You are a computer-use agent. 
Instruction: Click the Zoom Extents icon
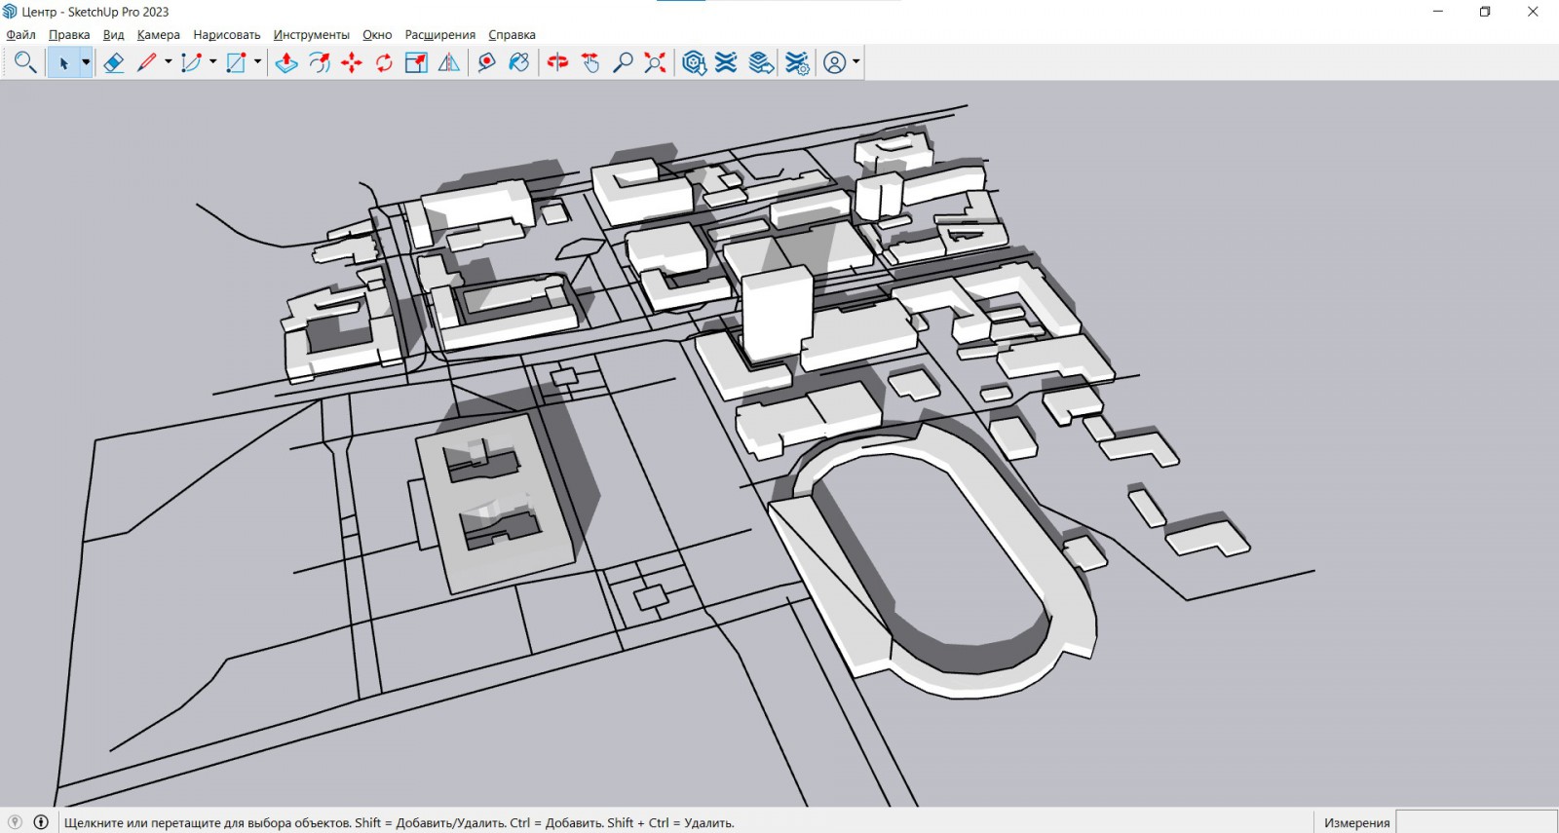[x=656, y=62]
